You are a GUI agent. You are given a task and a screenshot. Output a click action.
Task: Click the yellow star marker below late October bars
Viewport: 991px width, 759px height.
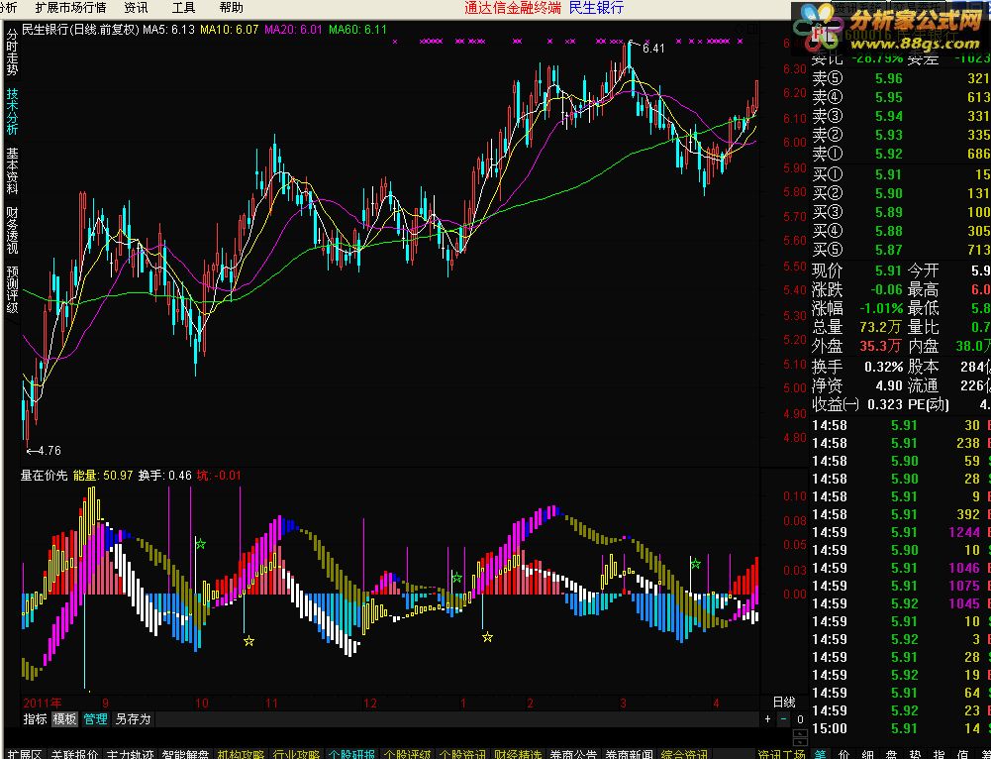coord(249,641)
